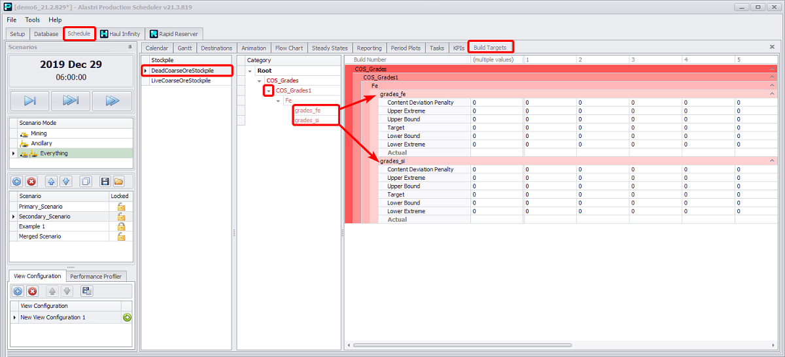The height and width of the screenshot is (357, 785).
Task: Delete view configuration with red X icon
Action: (x=32, y=291)
